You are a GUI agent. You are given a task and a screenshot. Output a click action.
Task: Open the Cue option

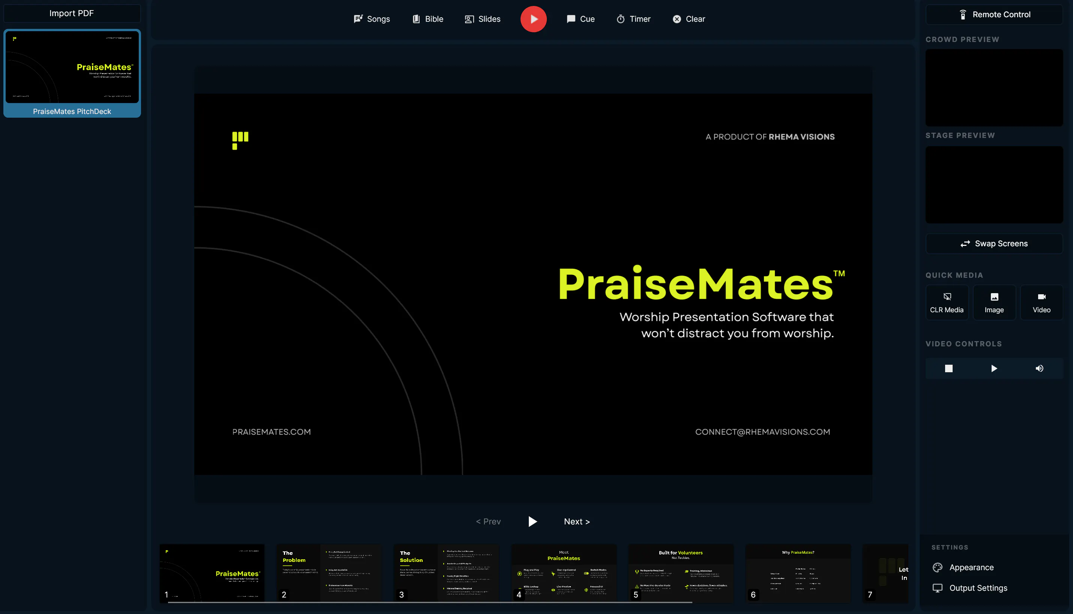click(x=581, y=19)
